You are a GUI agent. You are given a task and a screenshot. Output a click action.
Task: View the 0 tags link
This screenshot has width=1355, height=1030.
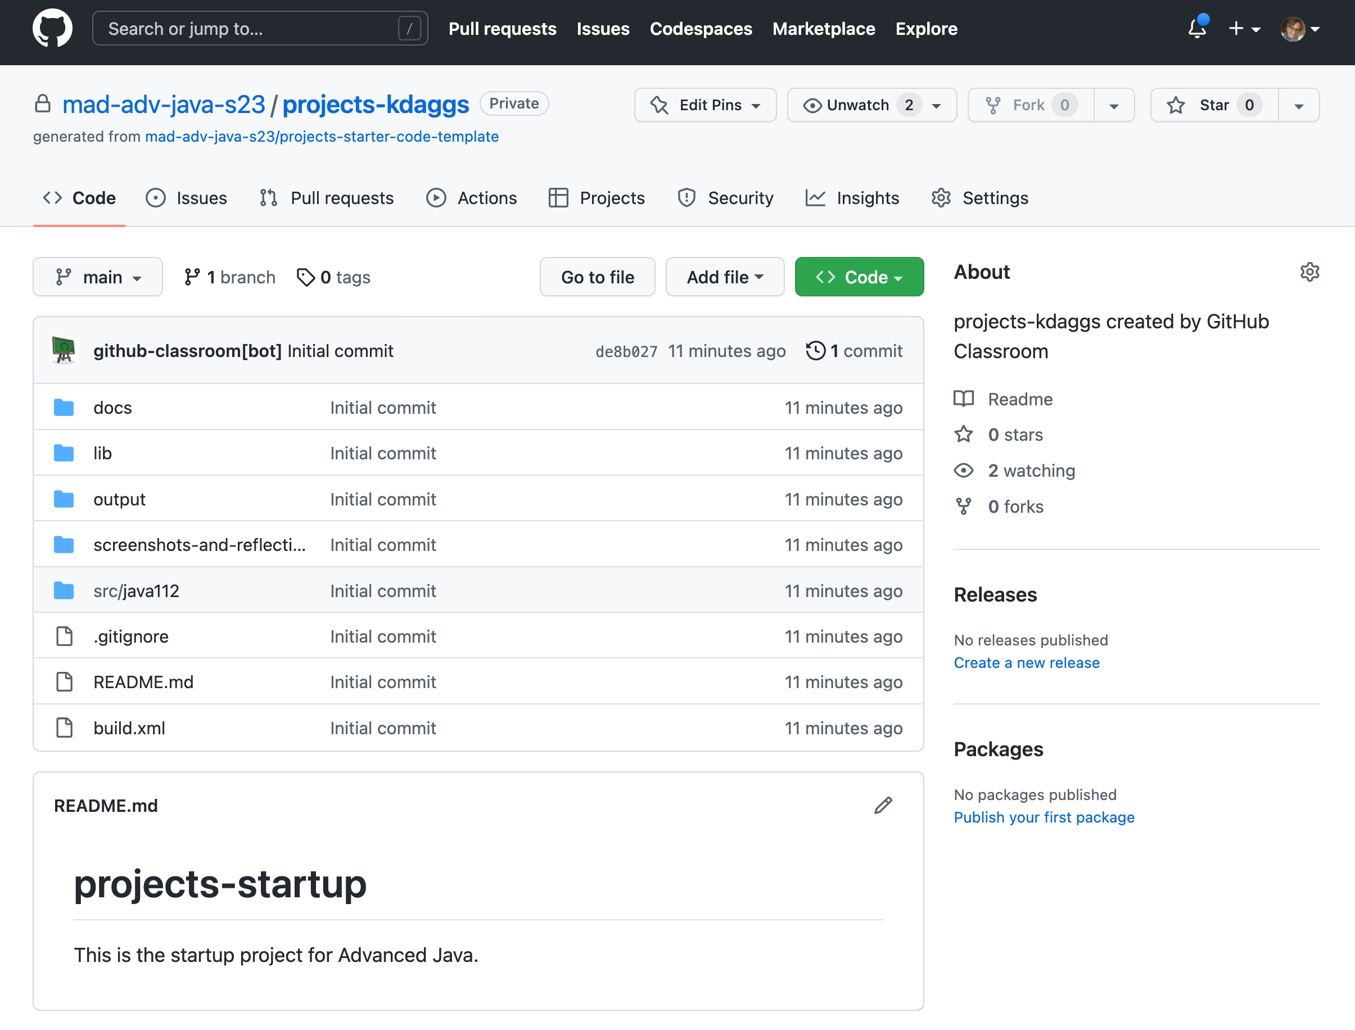tap(333, 277)
